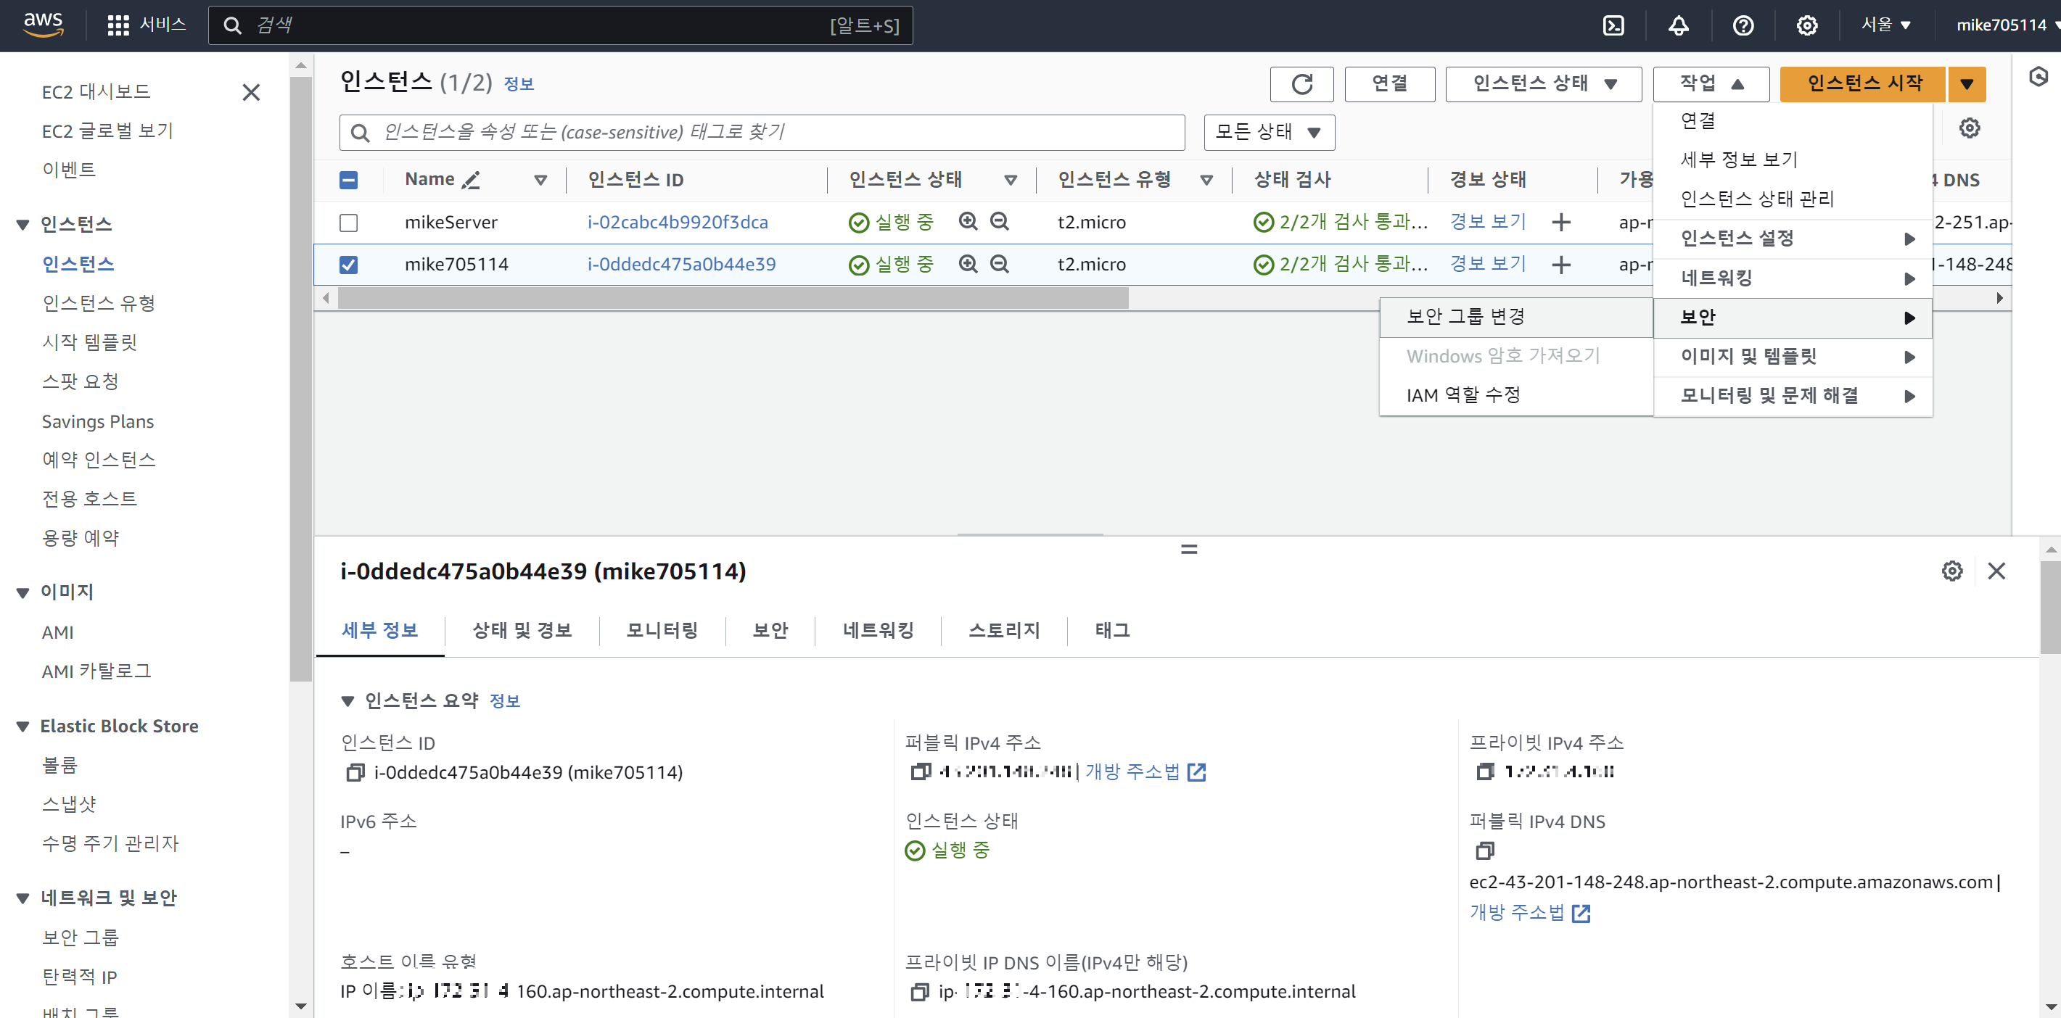Screen dimensions: 2061x1018
Task: Zoom in on the mikeServer instance status
Action: 968,222
